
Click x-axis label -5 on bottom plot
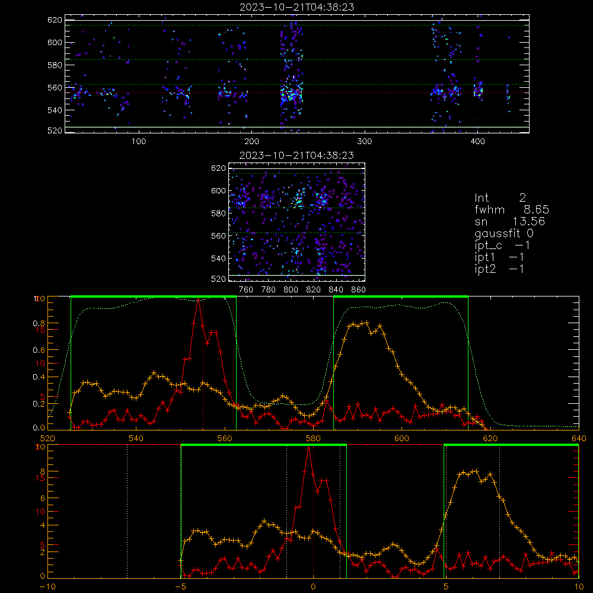[181, 586]
